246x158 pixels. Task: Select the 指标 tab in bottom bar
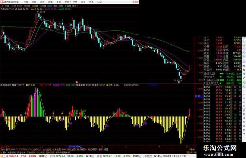tap(3, 149)
